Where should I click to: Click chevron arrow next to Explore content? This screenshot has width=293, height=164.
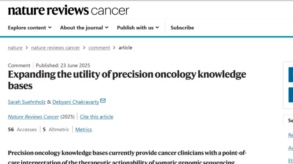pyautogui.click(x=50, y=28)
